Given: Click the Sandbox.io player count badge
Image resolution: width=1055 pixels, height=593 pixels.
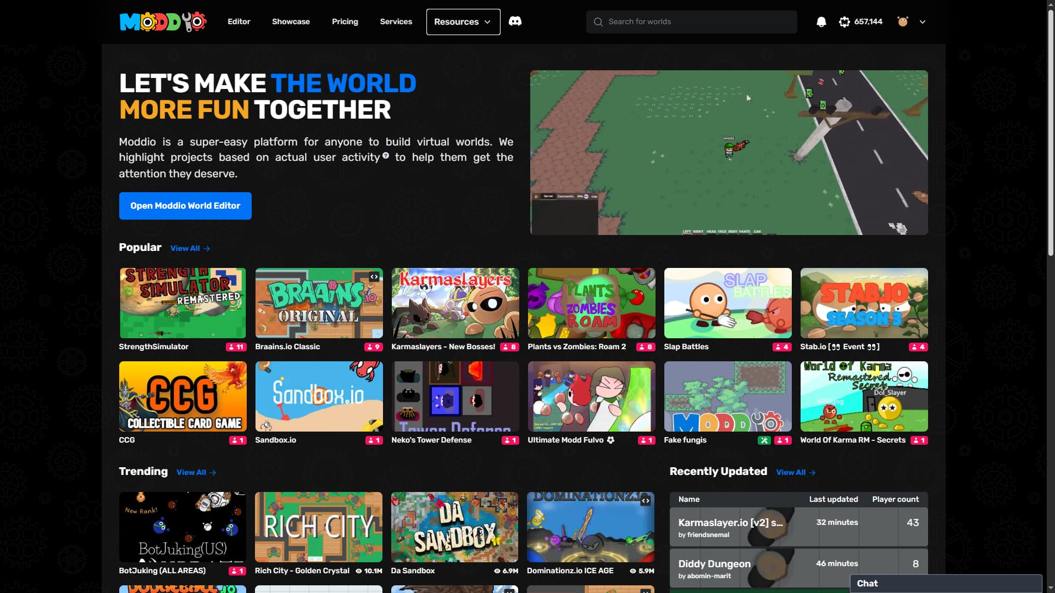Looking at the screenshot, I should (374, 440).
